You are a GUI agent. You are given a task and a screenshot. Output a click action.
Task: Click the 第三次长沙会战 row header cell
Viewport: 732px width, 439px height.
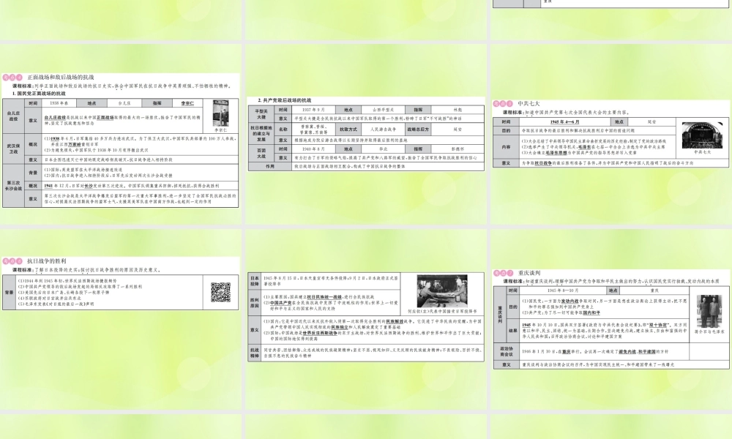click(x=13, y=186)
